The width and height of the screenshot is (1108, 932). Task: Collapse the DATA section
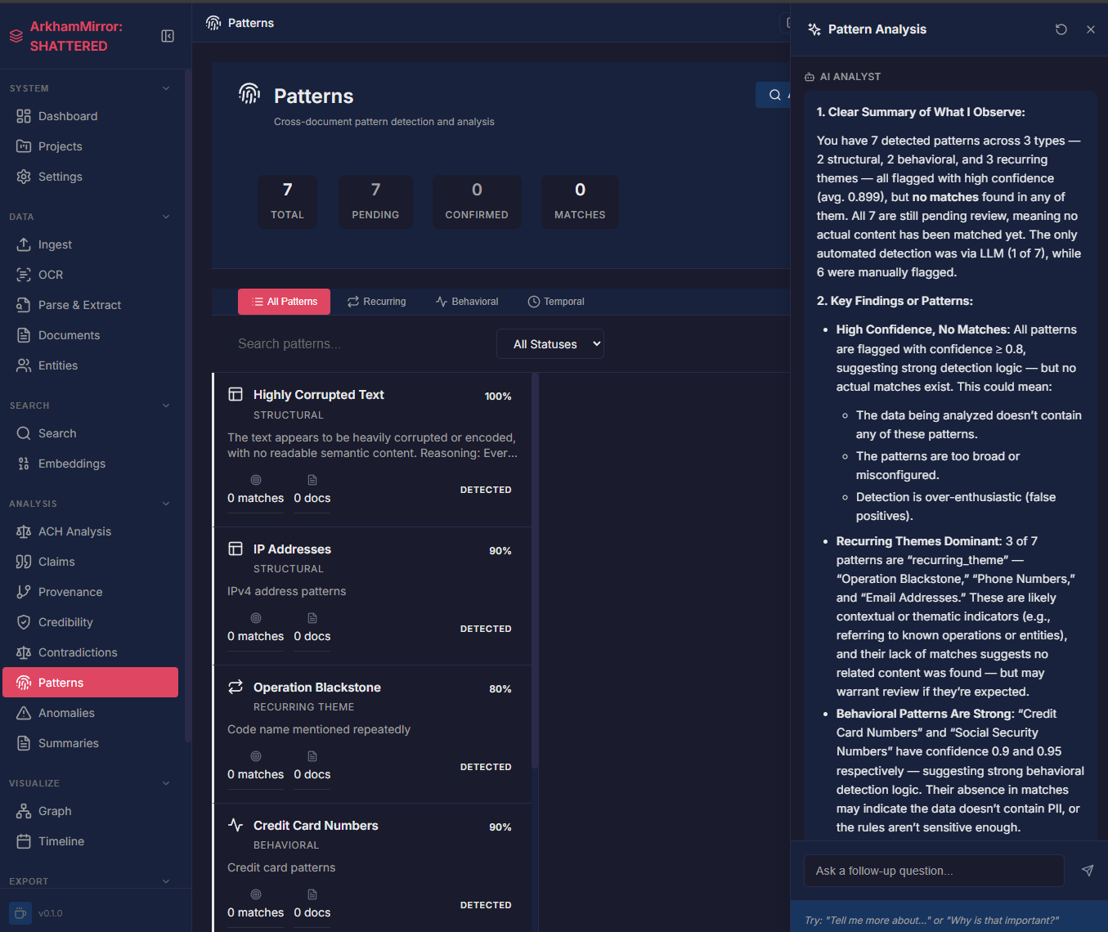[166, 217]
